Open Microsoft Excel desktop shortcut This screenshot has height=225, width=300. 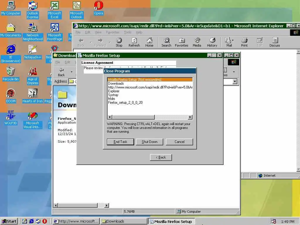click(54, 10)
